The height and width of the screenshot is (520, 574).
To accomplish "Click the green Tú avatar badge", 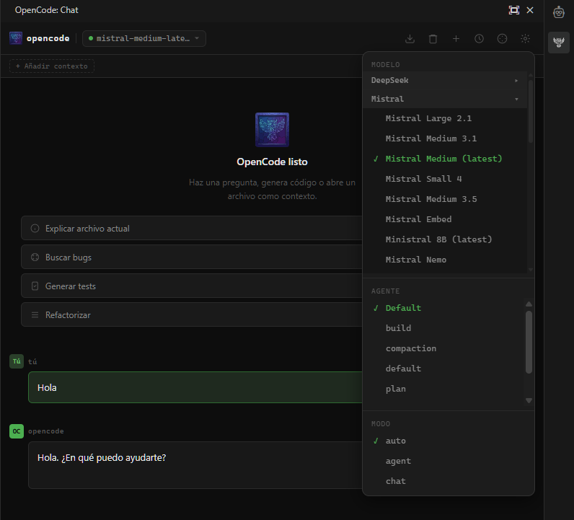I will click(x=17, y=361).
